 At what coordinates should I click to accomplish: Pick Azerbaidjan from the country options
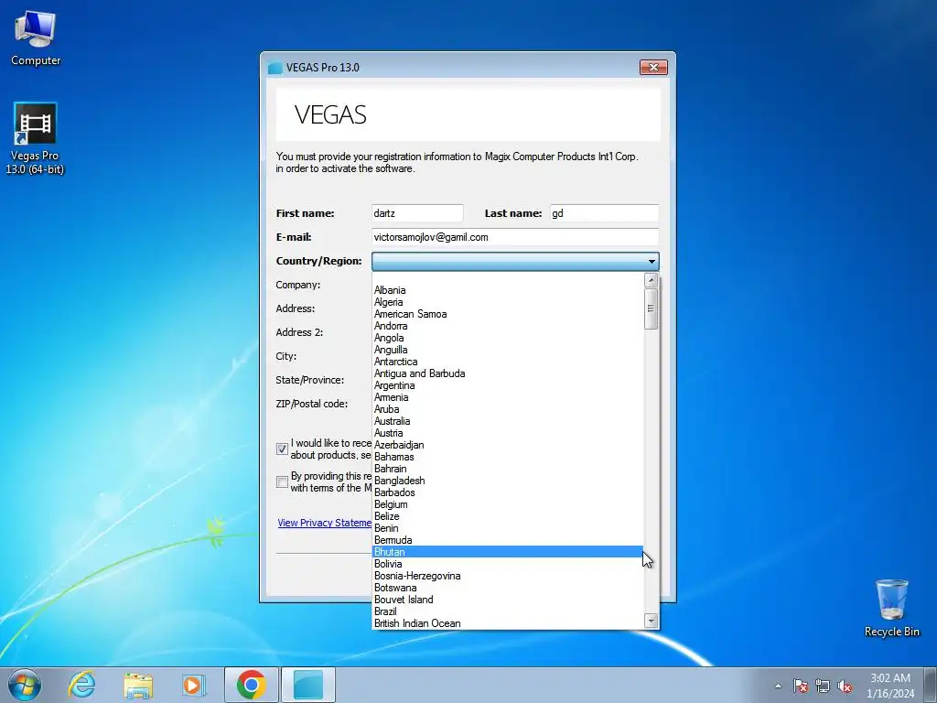507,445
